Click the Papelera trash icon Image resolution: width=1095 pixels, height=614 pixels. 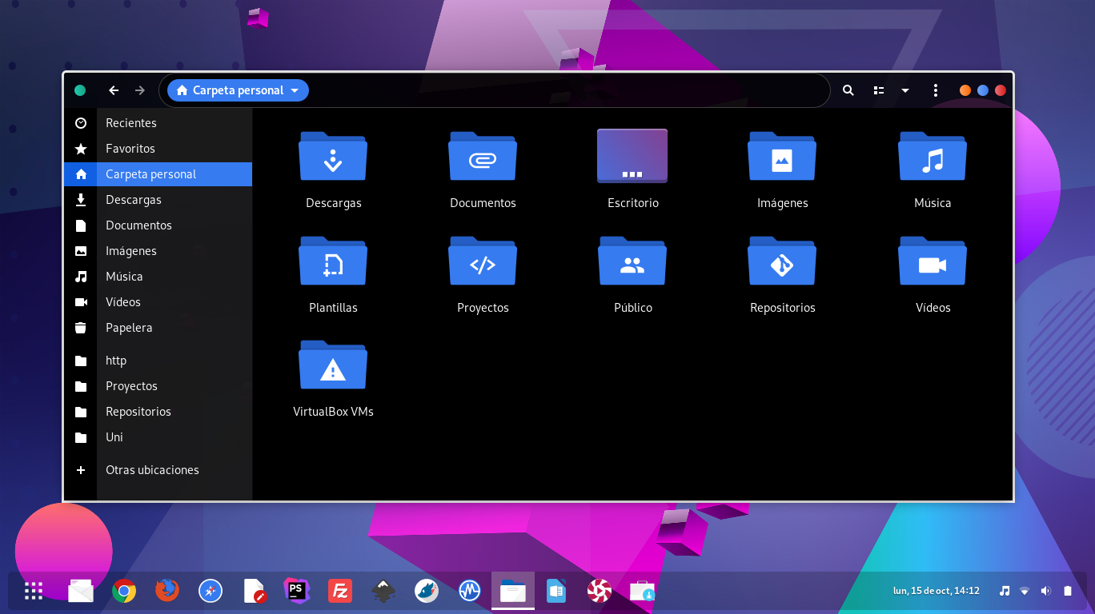coord(81,328)
